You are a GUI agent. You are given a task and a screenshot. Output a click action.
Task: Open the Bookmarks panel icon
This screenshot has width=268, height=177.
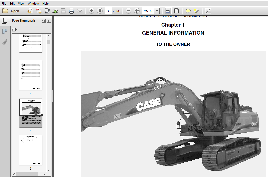(x=5, y=31)
